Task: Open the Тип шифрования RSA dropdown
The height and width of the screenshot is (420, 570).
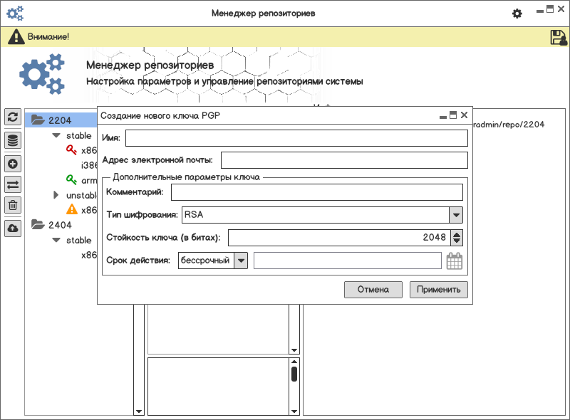Action: click(456, 215)
